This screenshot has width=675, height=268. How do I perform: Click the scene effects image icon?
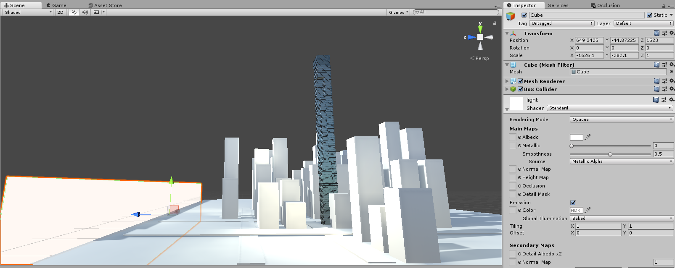tap(96, 12)
